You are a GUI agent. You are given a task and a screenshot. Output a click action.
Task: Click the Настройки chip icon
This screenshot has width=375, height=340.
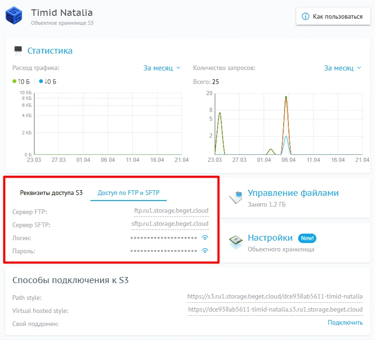(x=236, y=243)
